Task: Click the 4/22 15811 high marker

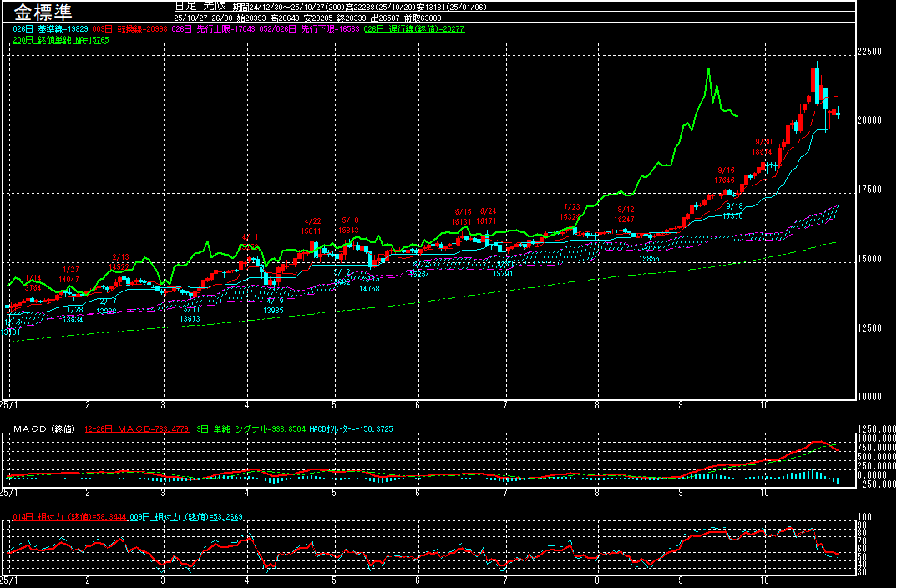Action: (x=312, y=226)
